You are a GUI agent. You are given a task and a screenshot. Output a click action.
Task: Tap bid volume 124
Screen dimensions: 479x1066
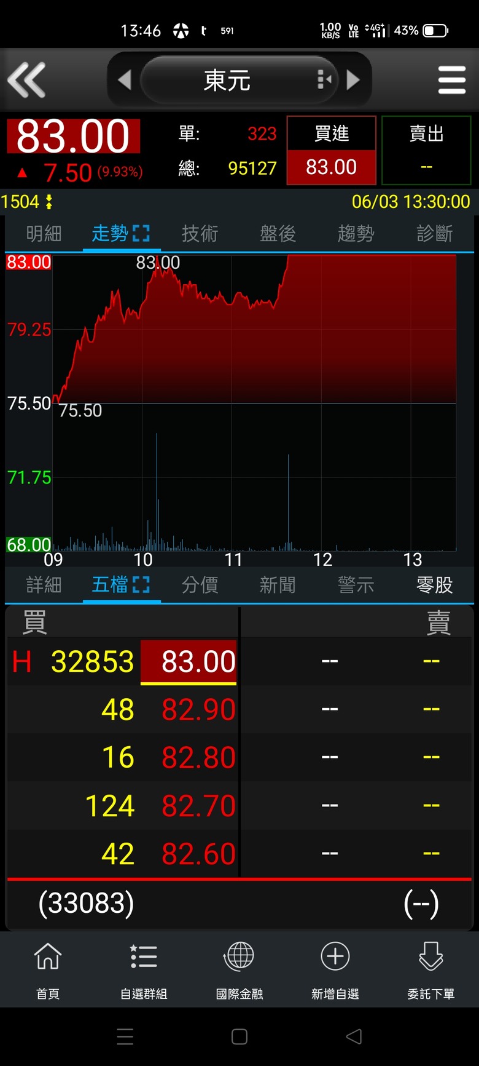110,806
